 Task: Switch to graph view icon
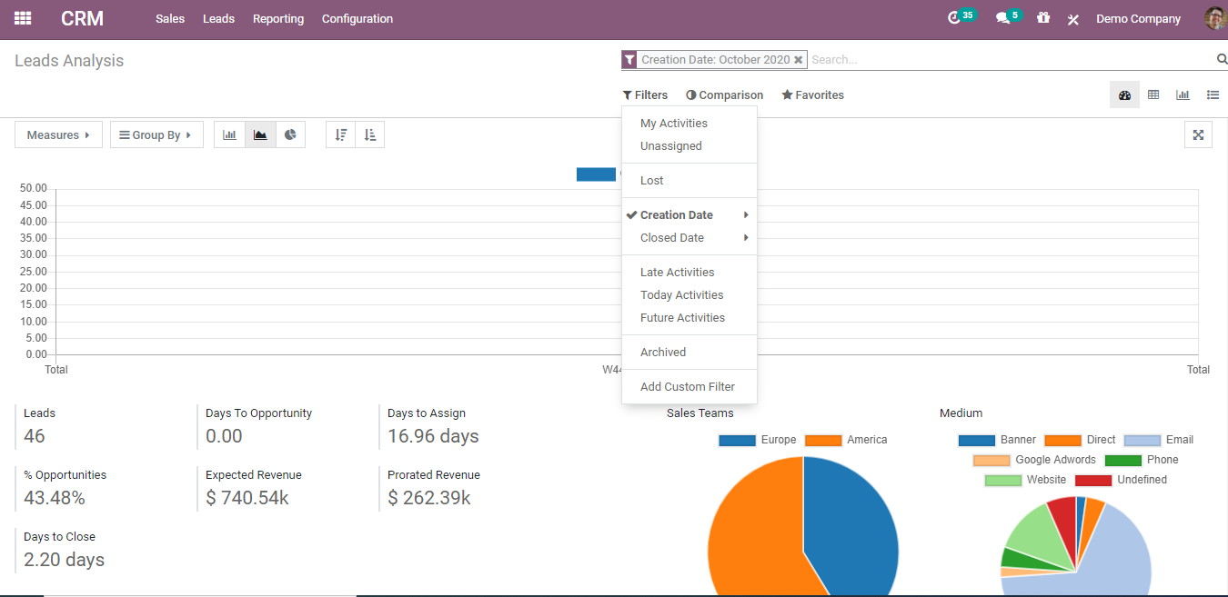point(1183,95)
